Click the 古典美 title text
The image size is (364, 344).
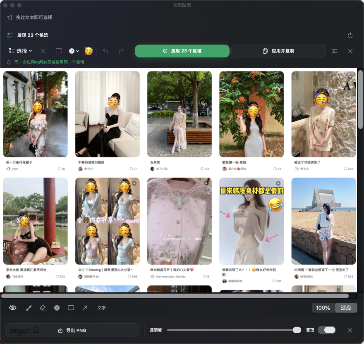[x=155, y=162]
